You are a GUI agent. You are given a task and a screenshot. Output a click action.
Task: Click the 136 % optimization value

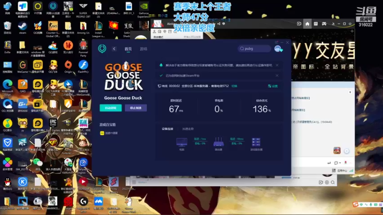pyautogui.click(x=261, y=109)
